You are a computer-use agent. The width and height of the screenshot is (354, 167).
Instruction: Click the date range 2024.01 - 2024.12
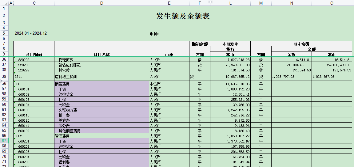coord(31,33)
